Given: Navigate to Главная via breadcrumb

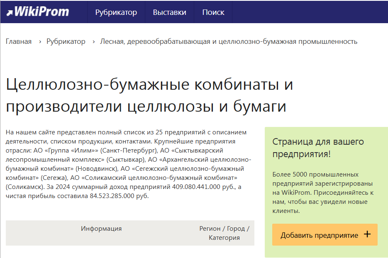Looking at the screenshot, I should click(18, 41).
